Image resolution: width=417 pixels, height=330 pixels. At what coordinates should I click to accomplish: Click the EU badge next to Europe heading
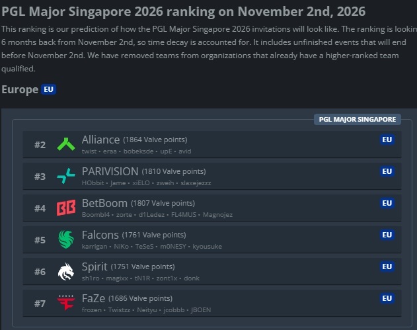(x=48, y=89)
